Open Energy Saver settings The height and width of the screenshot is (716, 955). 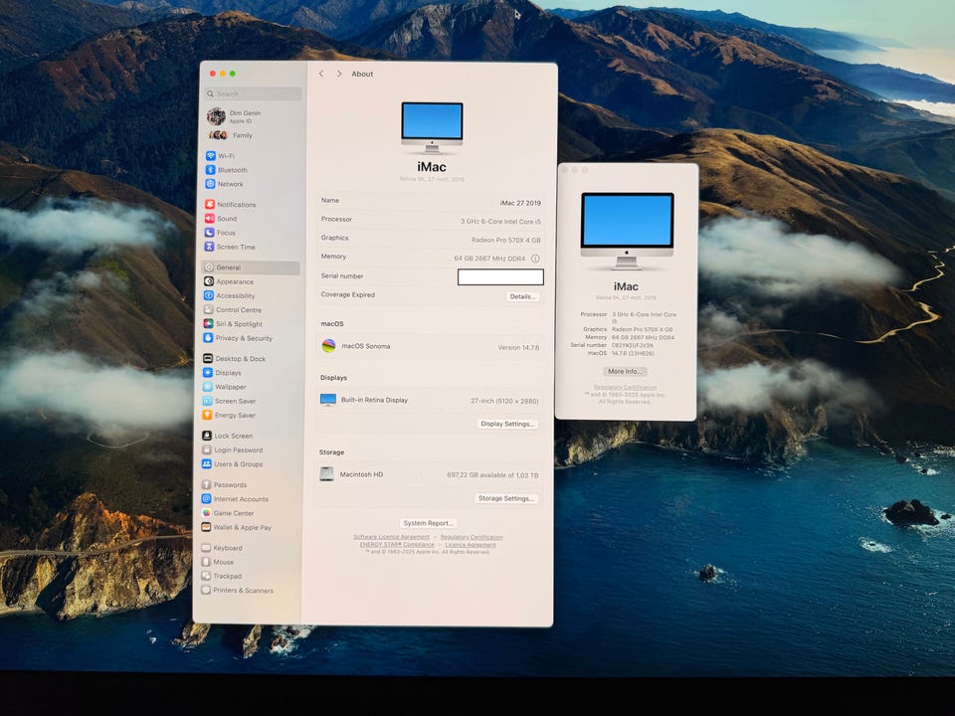[x=229, y=416]
